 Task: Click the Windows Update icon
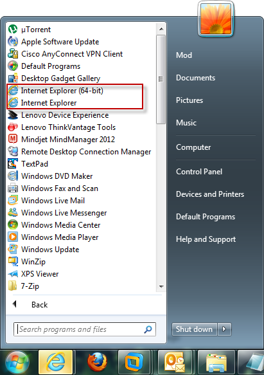pos(13,249)
